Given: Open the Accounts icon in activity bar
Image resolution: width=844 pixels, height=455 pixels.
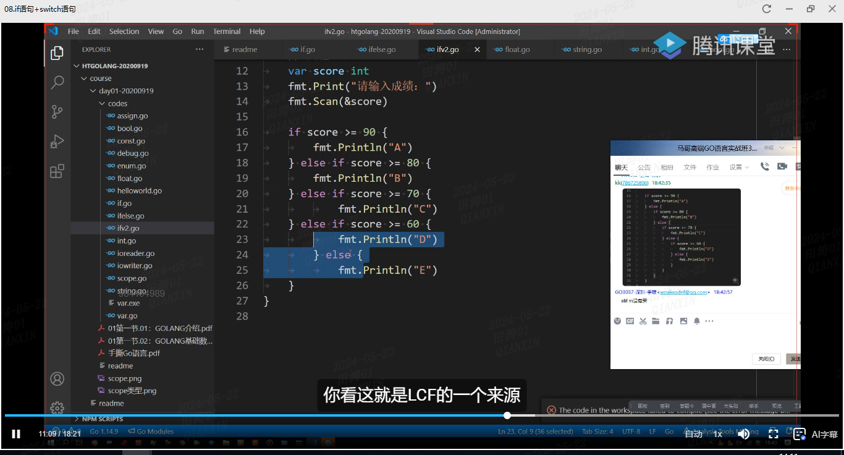Looking at the screenshot, I should tap(57, 378).
